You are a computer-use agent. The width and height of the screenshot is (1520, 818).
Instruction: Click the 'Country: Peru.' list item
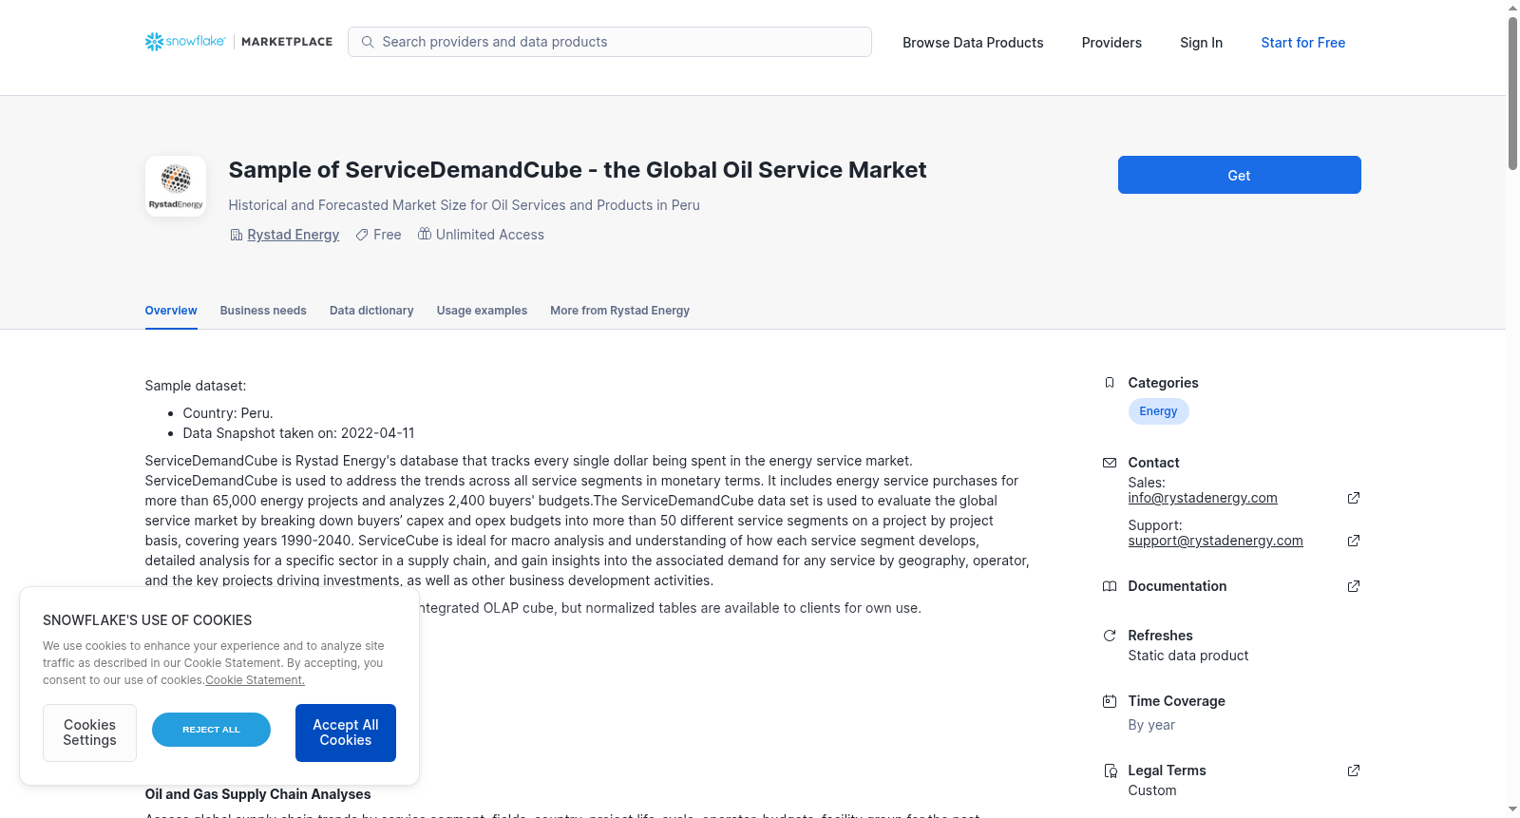pyautogui.click(x=228, y=413)
